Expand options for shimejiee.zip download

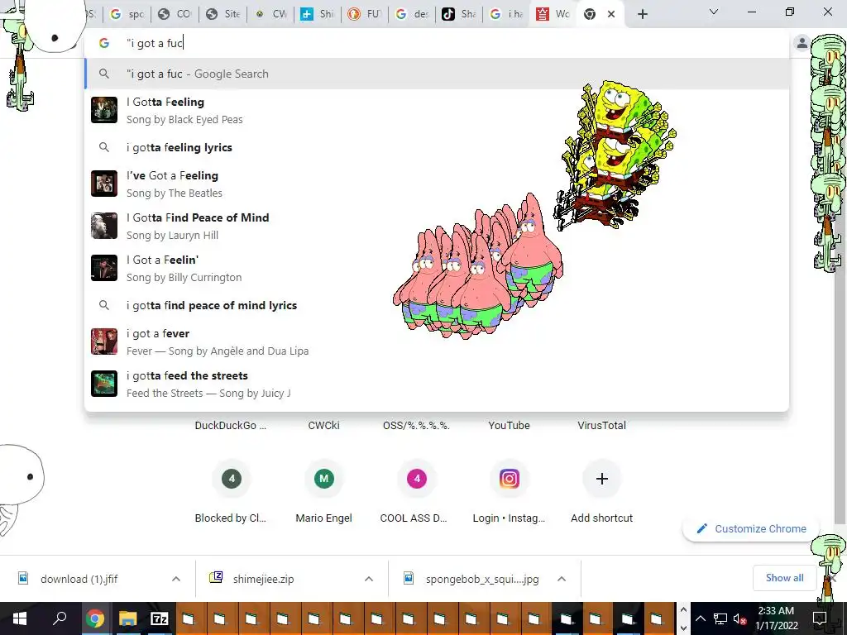click(369, 579)
